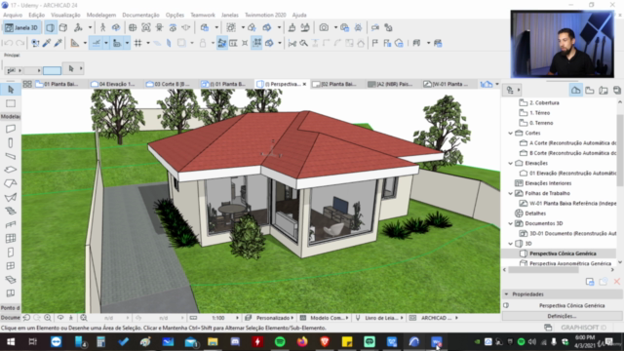624x351 pixels.
Task: Open the Modelagem menu
Action: 101,15
